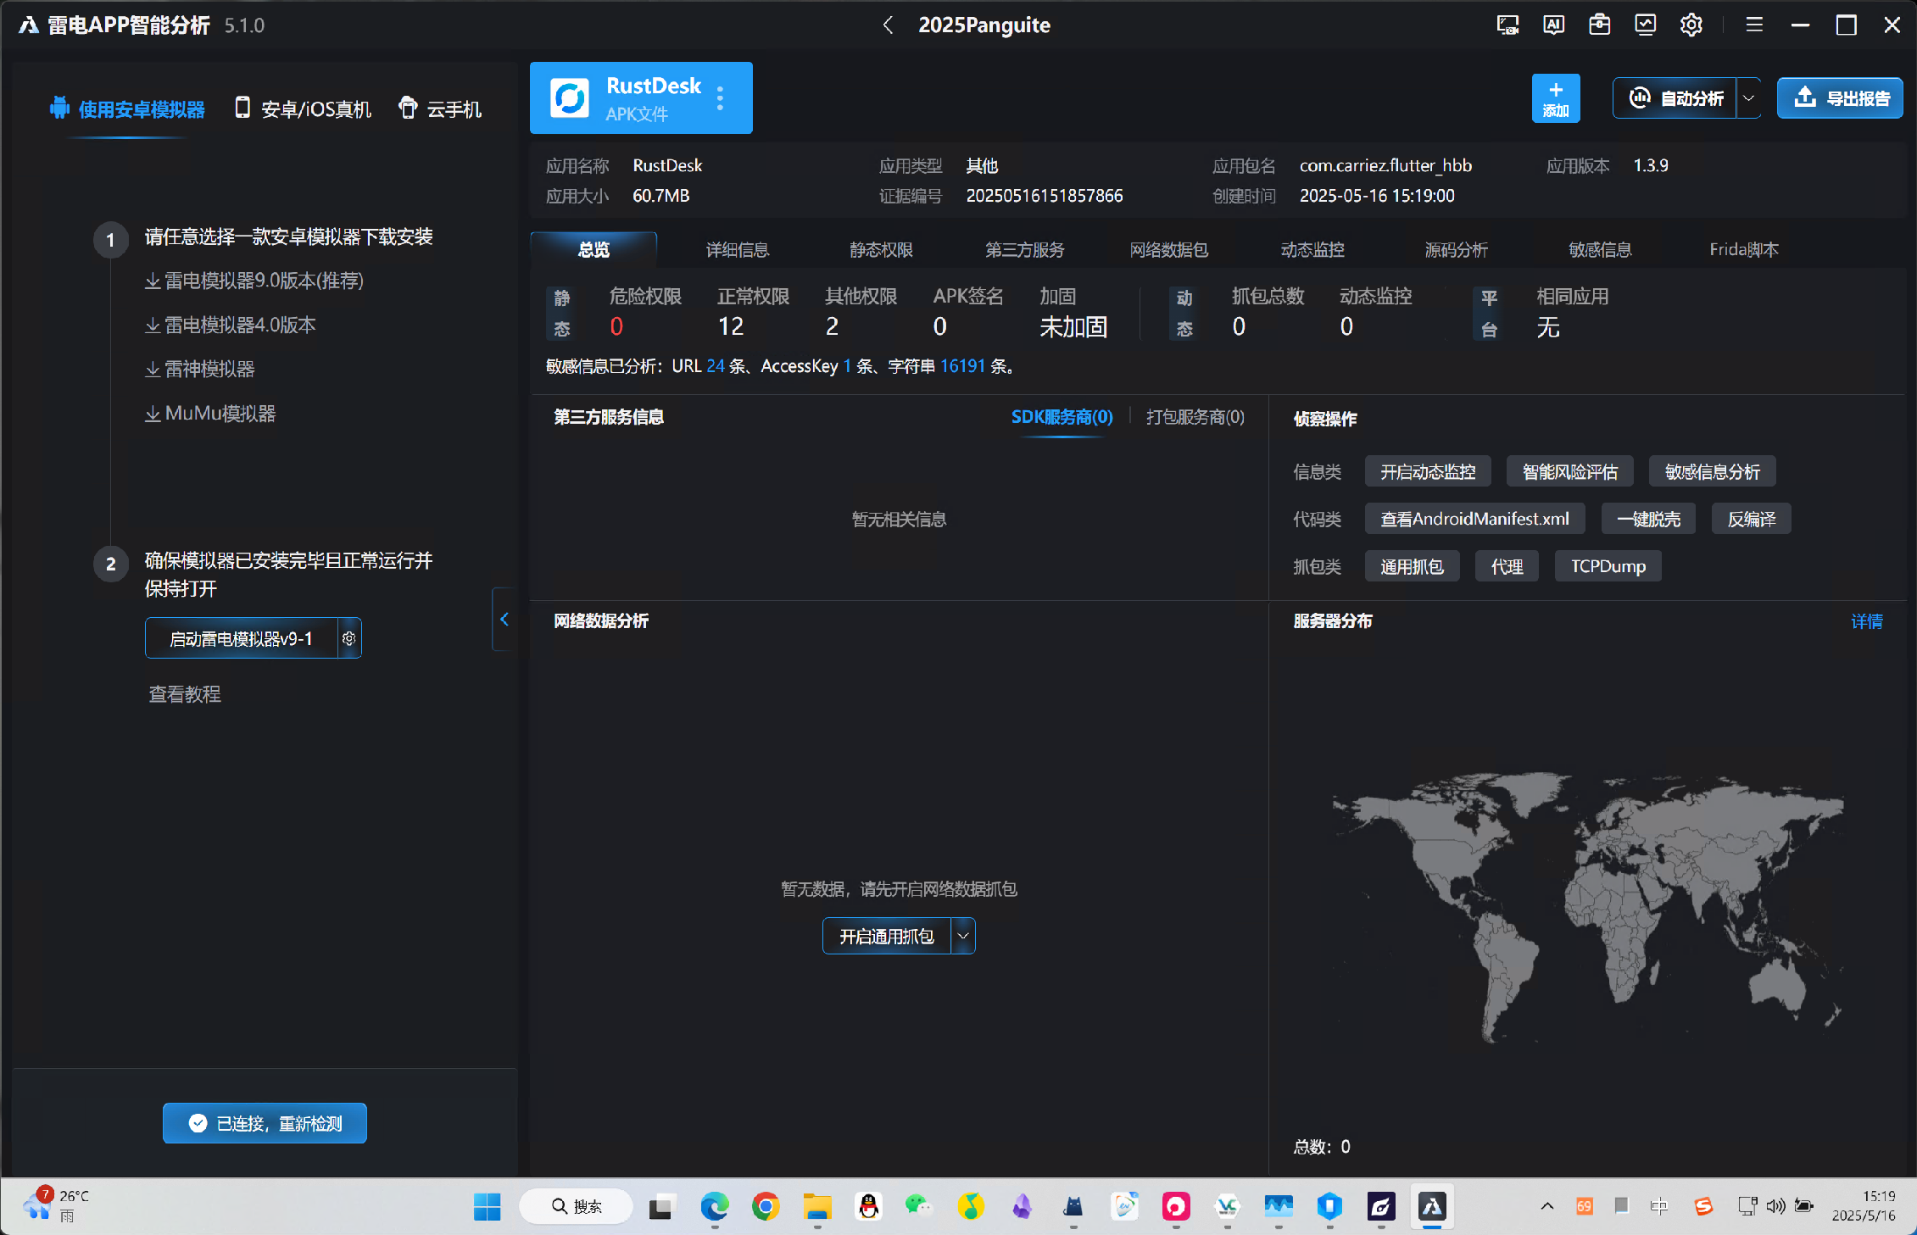Click the 添加 plus button
Viewport: 1917px width, 1235px height.
pyautogui.click(x=1555, y=98)
